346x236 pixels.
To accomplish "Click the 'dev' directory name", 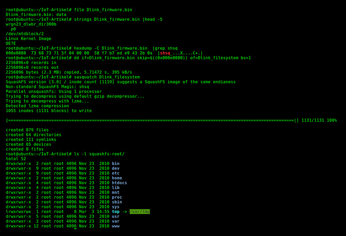I will (x=115, y=168).
